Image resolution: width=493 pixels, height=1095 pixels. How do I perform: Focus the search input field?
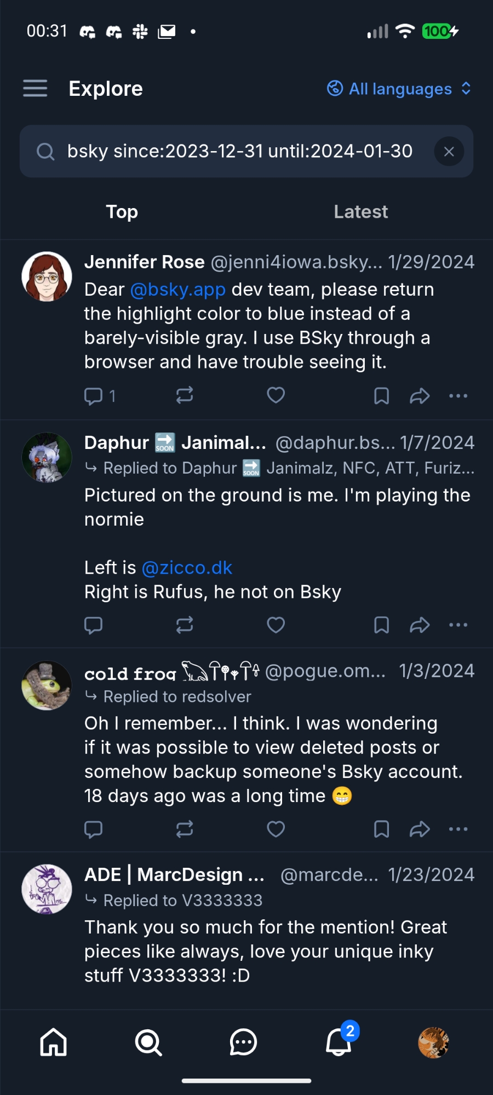[x=240, y=152]
